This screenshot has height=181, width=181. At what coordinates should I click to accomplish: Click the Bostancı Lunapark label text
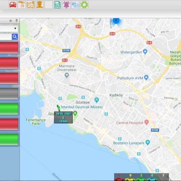(x=129, y=143)
